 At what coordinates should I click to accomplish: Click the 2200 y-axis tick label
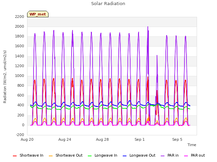point(20,17)
